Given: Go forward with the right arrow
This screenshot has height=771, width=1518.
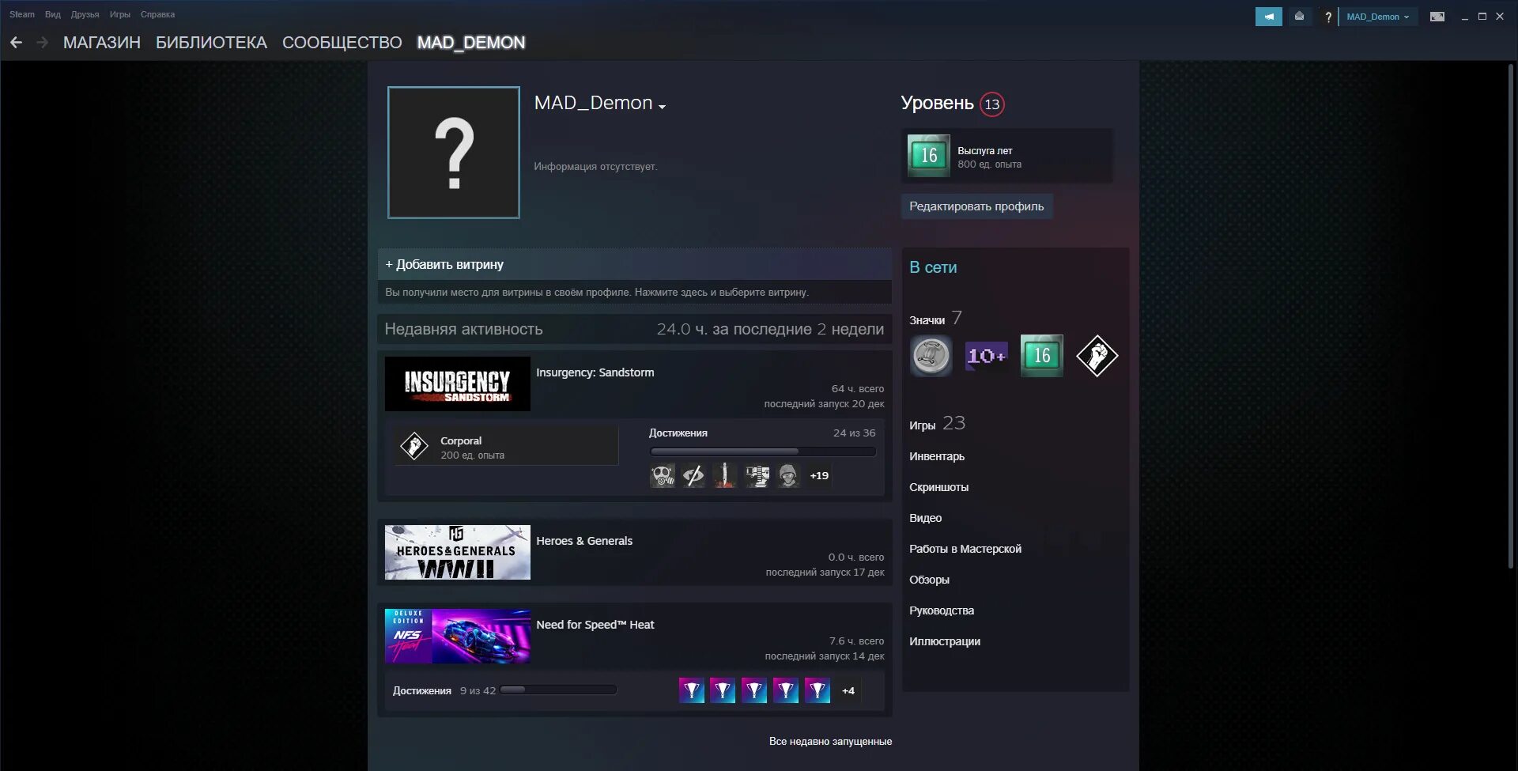Looking at the screenshot, I should [x=43, y=43].
